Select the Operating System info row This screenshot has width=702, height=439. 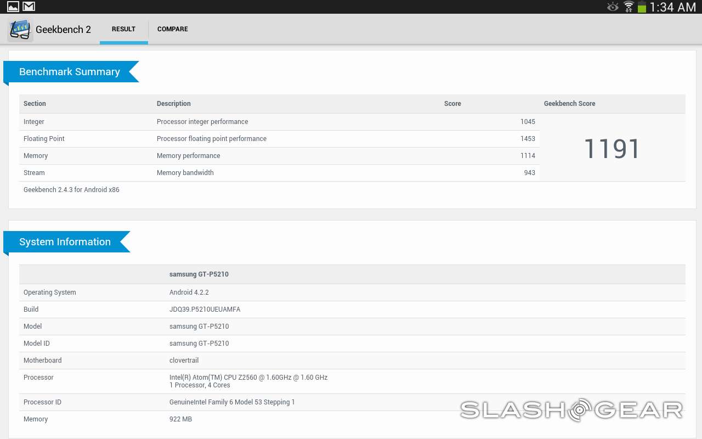[x=351, y=292]
